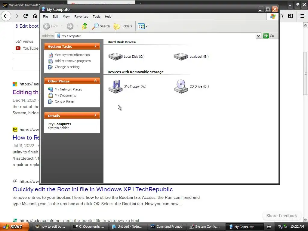This screenshot has height=231, width=308.
Task: Click Change a setting link
Action: [67, 67]
